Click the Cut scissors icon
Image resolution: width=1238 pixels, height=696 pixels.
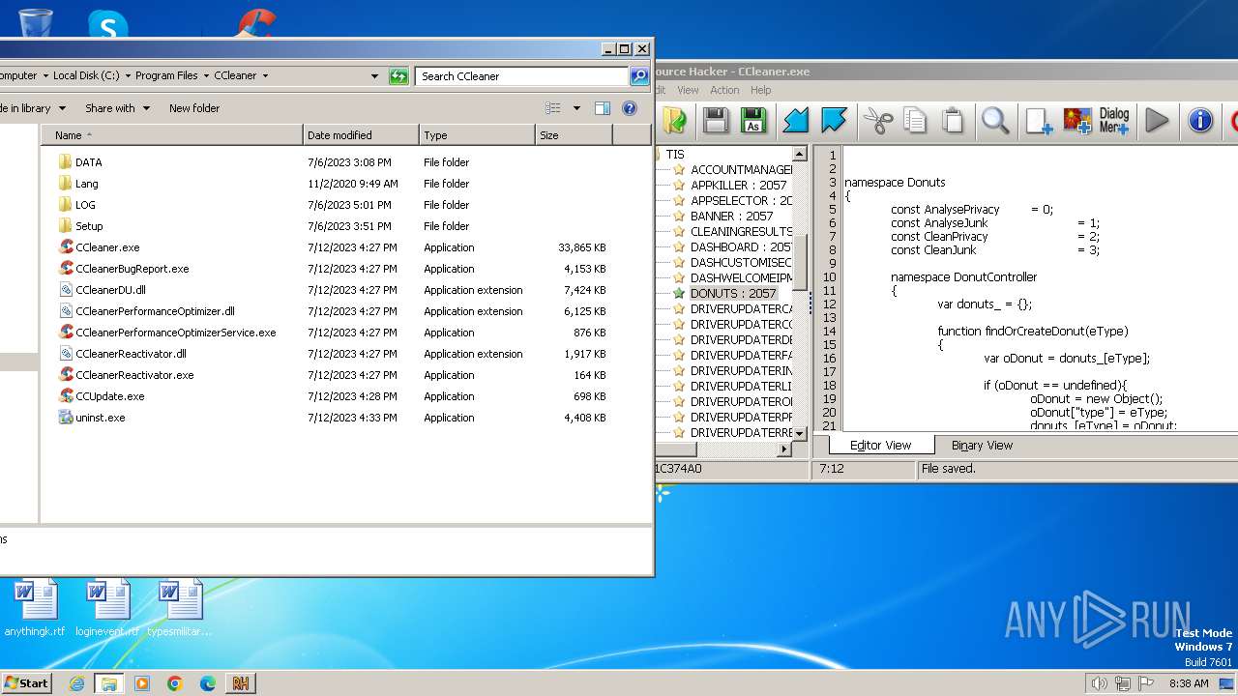[878, 121]
